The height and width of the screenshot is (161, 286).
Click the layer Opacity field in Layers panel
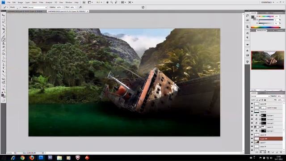pyautogui.click(x=279, y=96)
